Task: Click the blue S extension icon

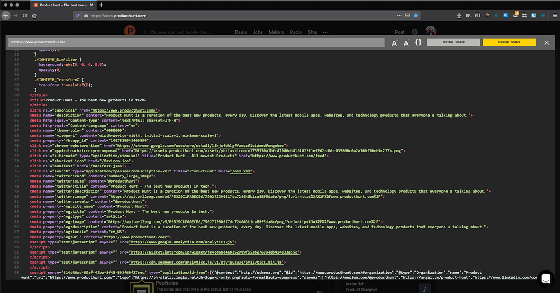Action: click(x=505, y=15)
